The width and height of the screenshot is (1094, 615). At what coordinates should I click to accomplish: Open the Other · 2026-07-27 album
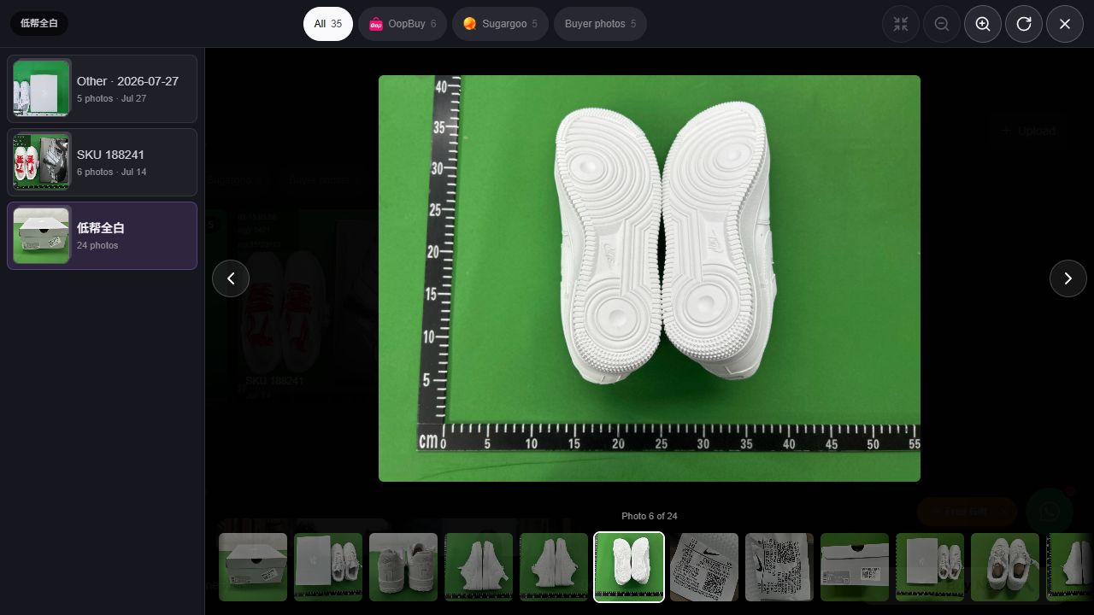[103, 89]
